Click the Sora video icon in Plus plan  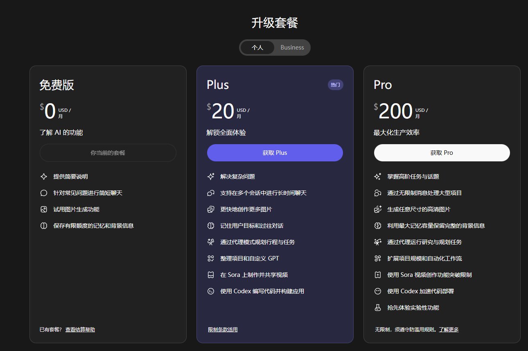click(211, 275)
